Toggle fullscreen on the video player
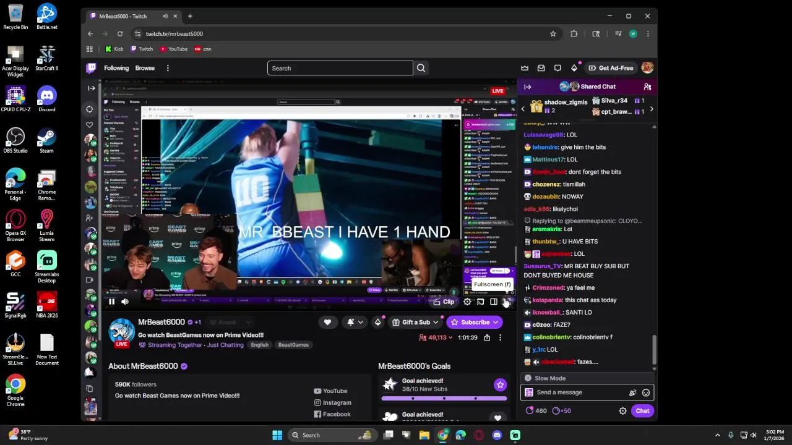The width and height of the screenshot is (792, 445). [507, 302]
